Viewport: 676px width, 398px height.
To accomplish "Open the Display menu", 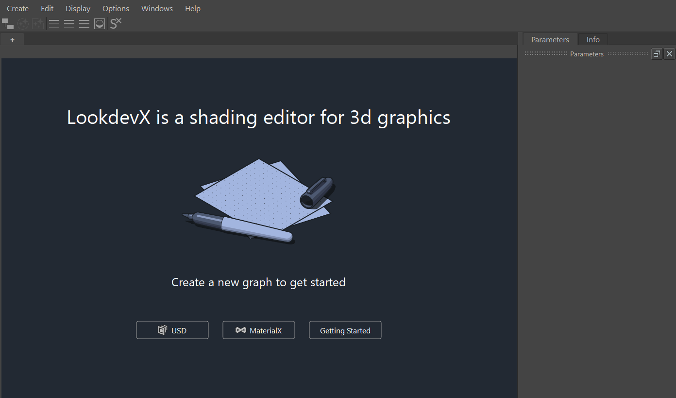I will [78, 8].
